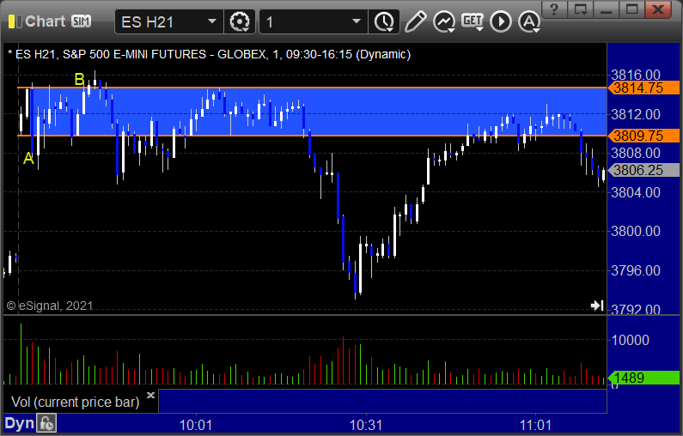
Task: Select the yellow A annotation on chart
Action: click(28, 159)
